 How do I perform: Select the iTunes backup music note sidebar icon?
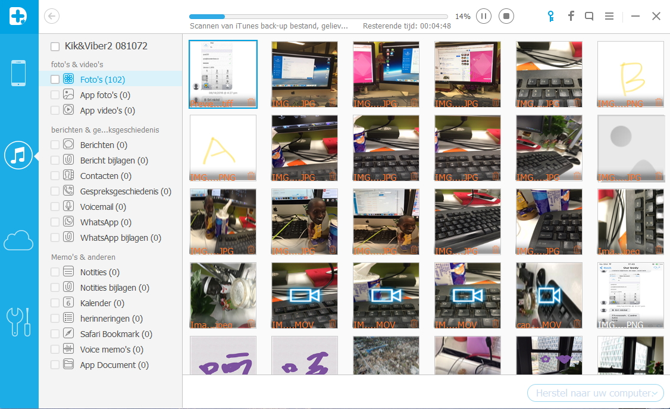(18, 155)
